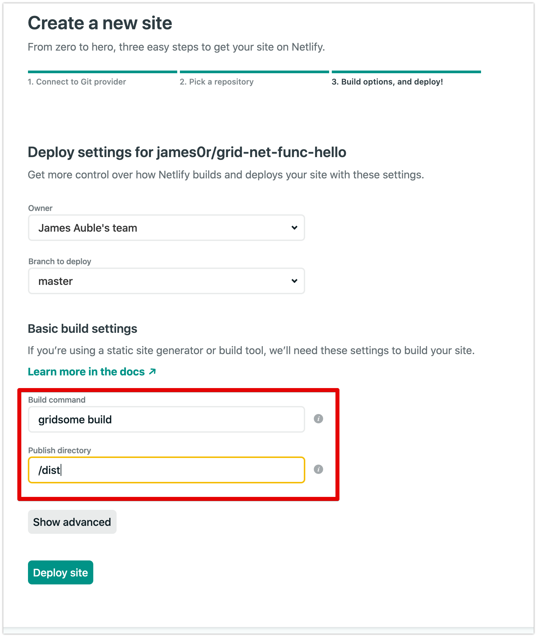Focus the Build command input field

166,419
